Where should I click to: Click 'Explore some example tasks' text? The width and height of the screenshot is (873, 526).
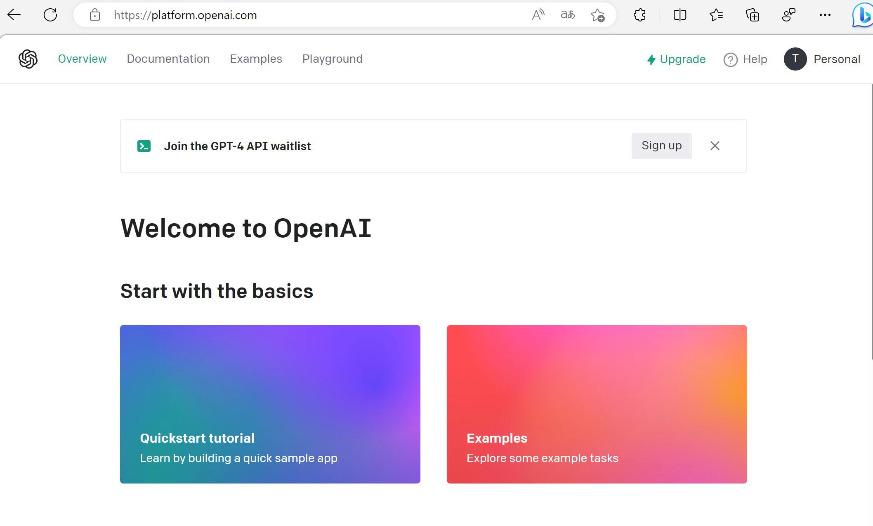[x=543, y=458]
